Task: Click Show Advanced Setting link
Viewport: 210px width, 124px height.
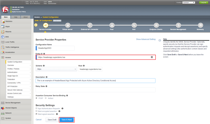Action: point(146,39)
